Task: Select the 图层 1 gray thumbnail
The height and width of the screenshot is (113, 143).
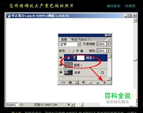Action: point(69,65)
